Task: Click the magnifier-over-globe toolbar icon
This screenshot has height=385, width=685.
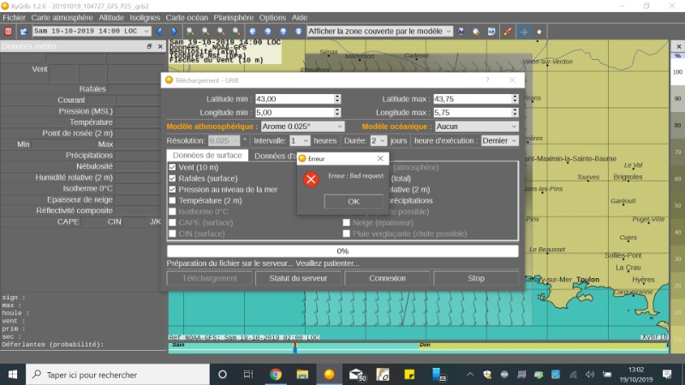Action: tap(476, 32)
